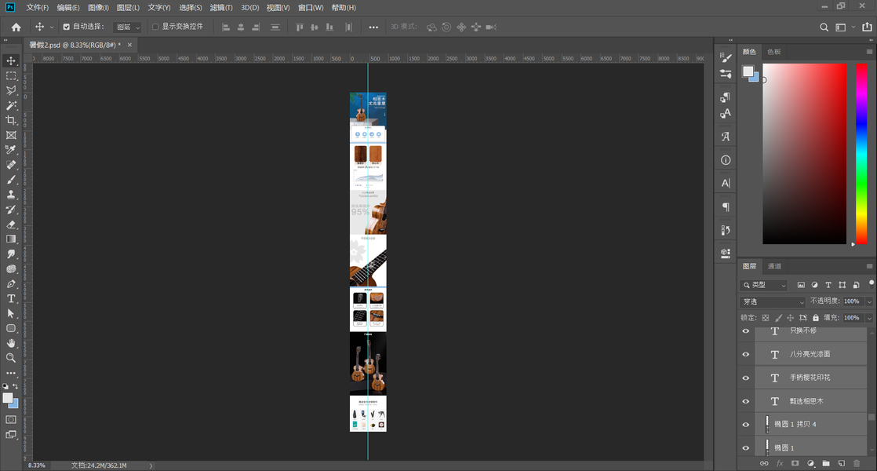Switch to the 色板 tab
The width and height of the screenshot is (877, 471).
(x=774, y=52)
